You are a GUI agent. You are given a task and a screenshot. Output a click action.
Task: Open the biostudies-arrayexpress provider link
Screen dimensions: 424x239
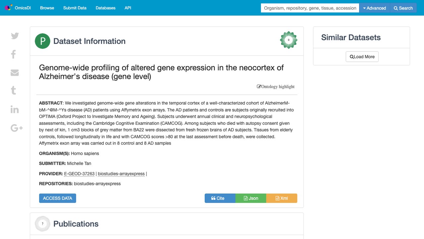pyautogui.click(x=121, y=174)
